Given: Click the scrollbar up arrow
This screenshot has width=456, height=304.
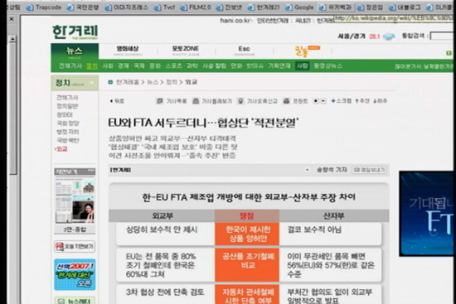Looking at the screenshot, I should pos(12,39).
